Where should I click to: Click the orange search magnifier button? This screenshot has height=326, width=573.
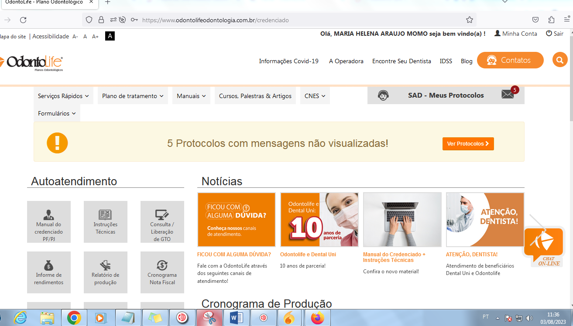[560, 60]
